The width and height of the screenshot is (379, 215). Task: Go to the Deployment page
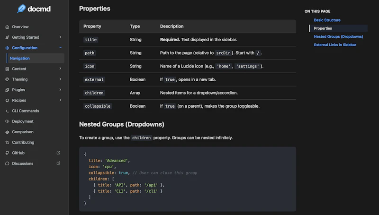point(23,121)
